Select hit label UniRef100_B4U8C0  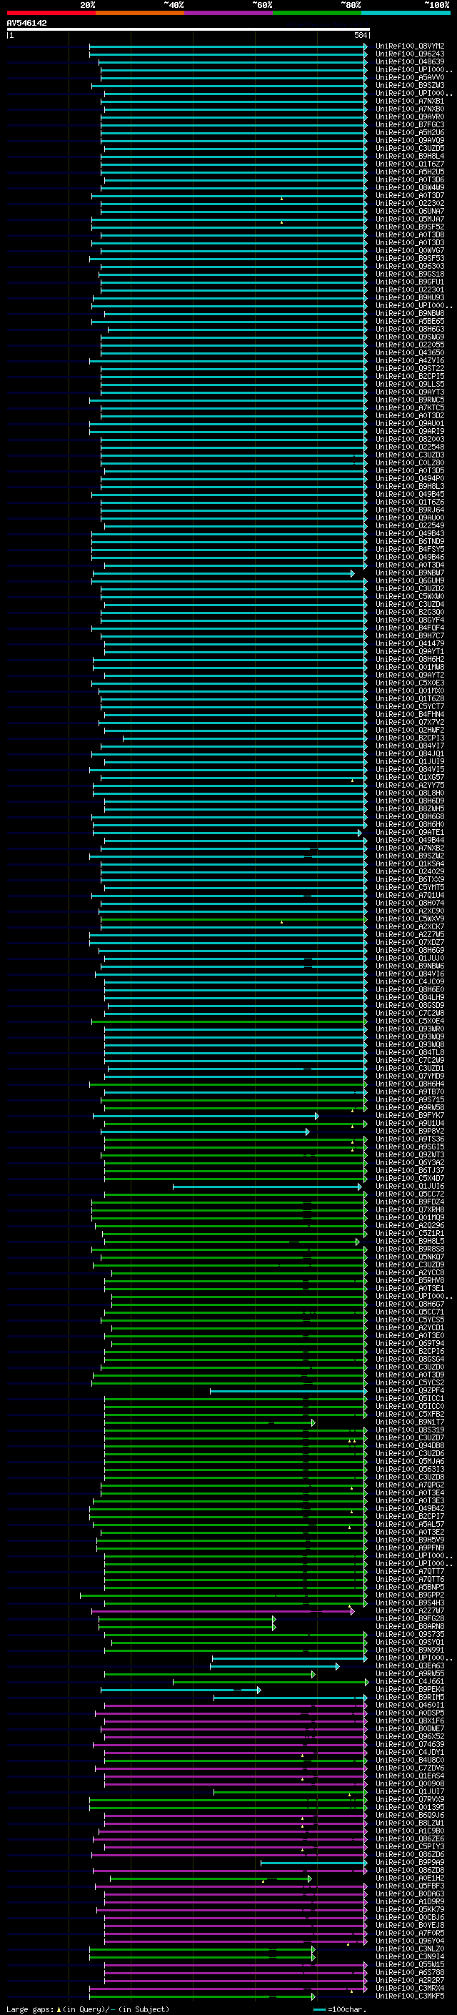pos(410,1760)
